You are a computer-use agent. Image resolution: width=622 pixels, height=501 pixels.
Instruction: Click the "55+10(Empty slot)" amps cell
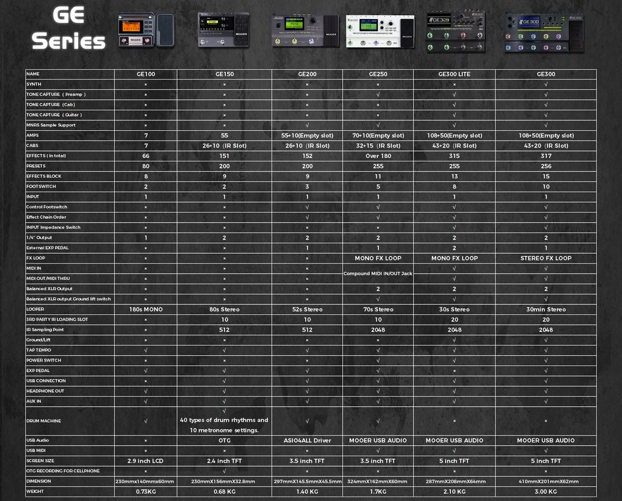tap(307, 136)
